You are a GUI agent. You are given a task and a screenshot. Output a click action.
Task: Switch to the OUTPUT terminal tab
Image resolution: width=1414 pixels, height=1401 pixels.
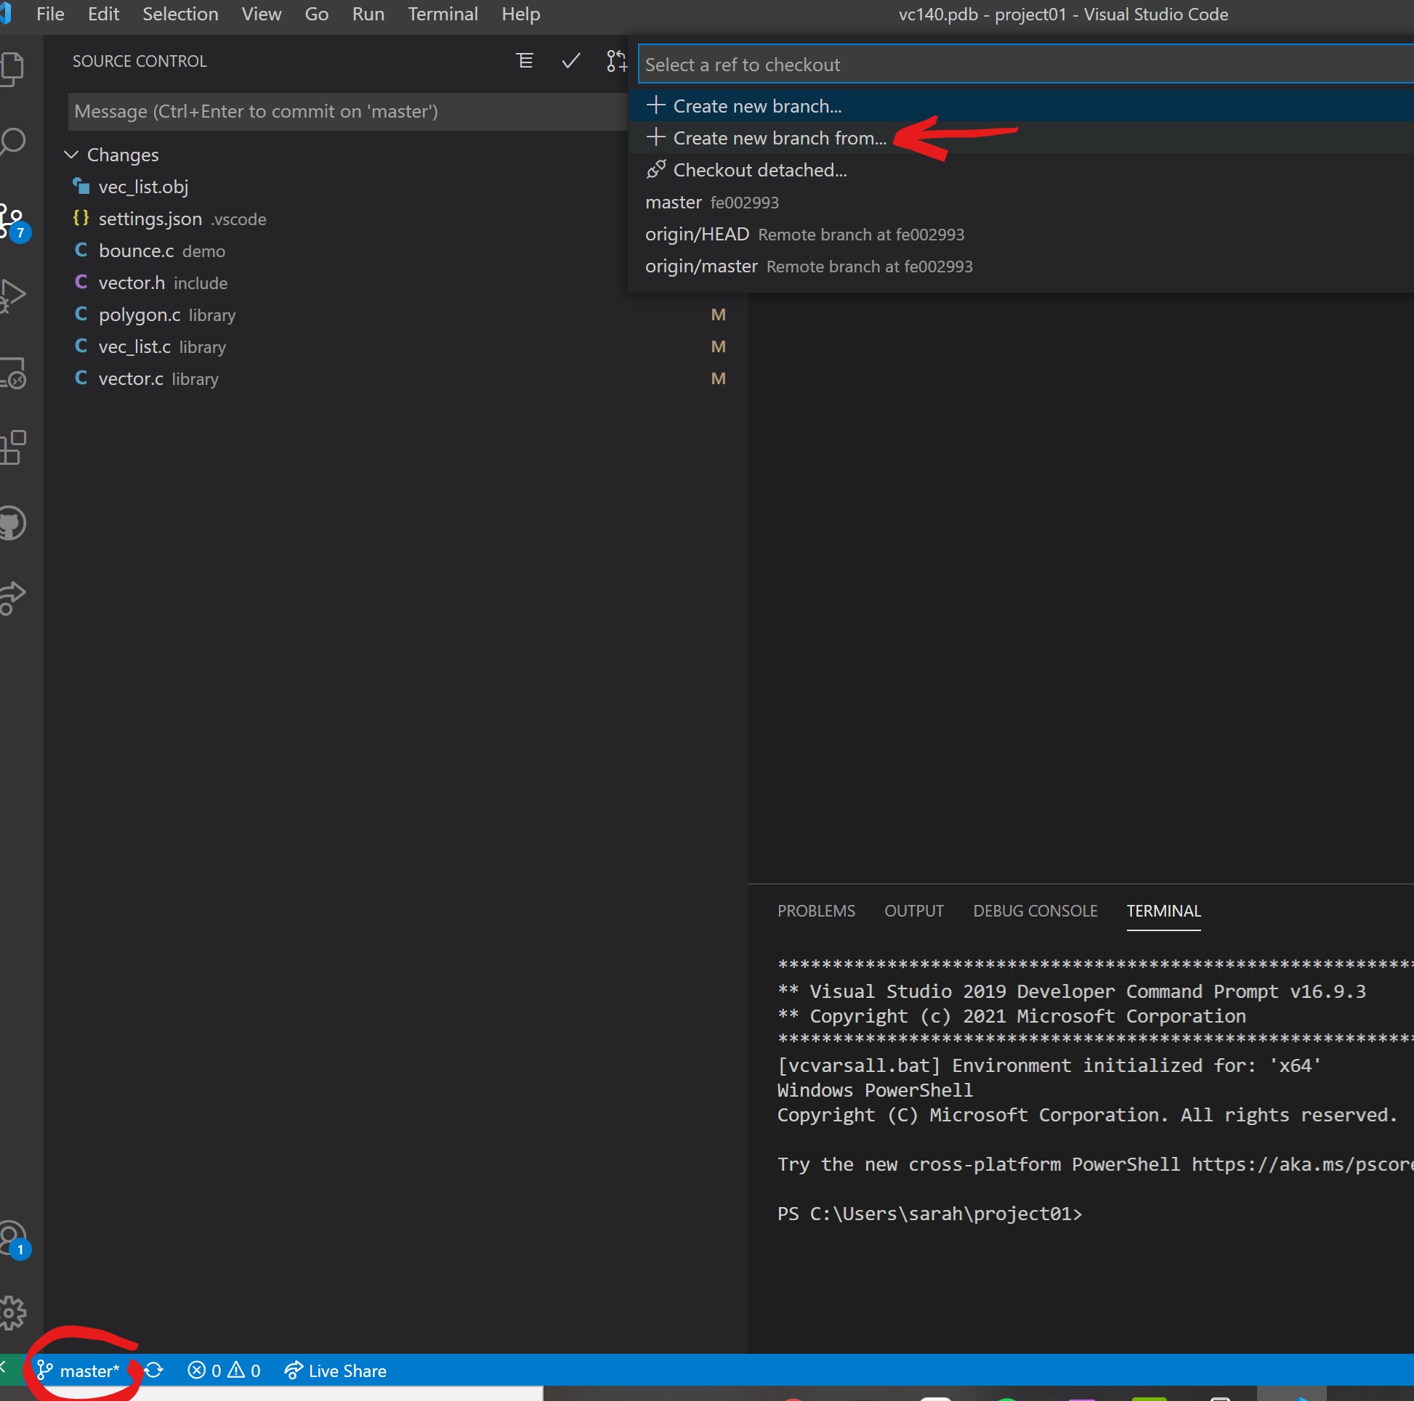click(x=913, y=911)
